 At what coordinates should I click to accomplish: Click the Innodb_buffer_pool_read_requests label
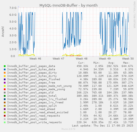(34, 116)
